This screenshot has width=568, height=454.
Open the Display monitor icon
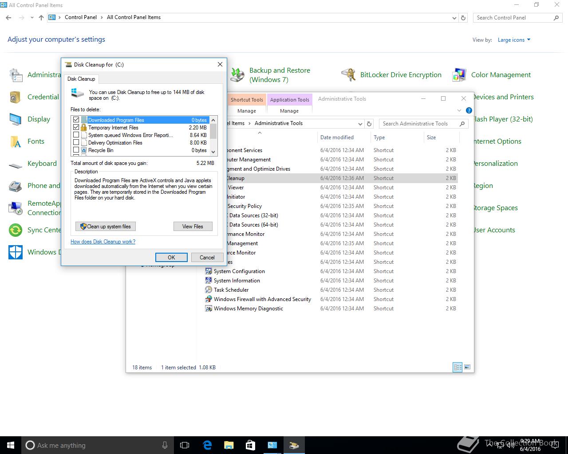tap(16, 119)
